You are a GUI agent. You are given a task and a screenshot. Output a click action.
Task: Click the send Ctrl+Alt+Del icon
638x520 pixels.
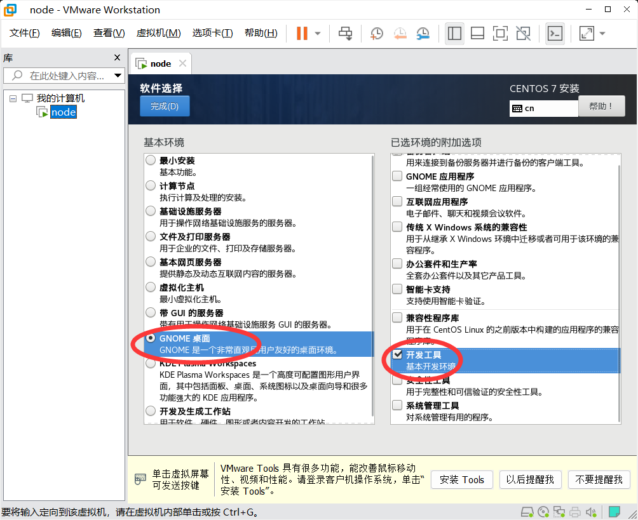pyautogui.click(x=345, y=34)
